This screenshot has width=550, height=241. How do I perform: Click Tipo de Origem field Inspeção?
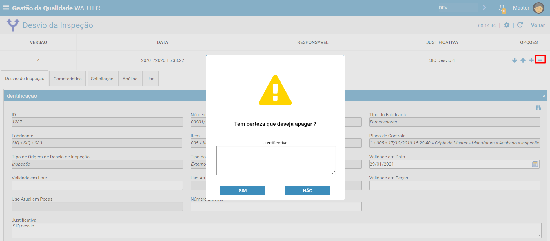coord(97,164)
